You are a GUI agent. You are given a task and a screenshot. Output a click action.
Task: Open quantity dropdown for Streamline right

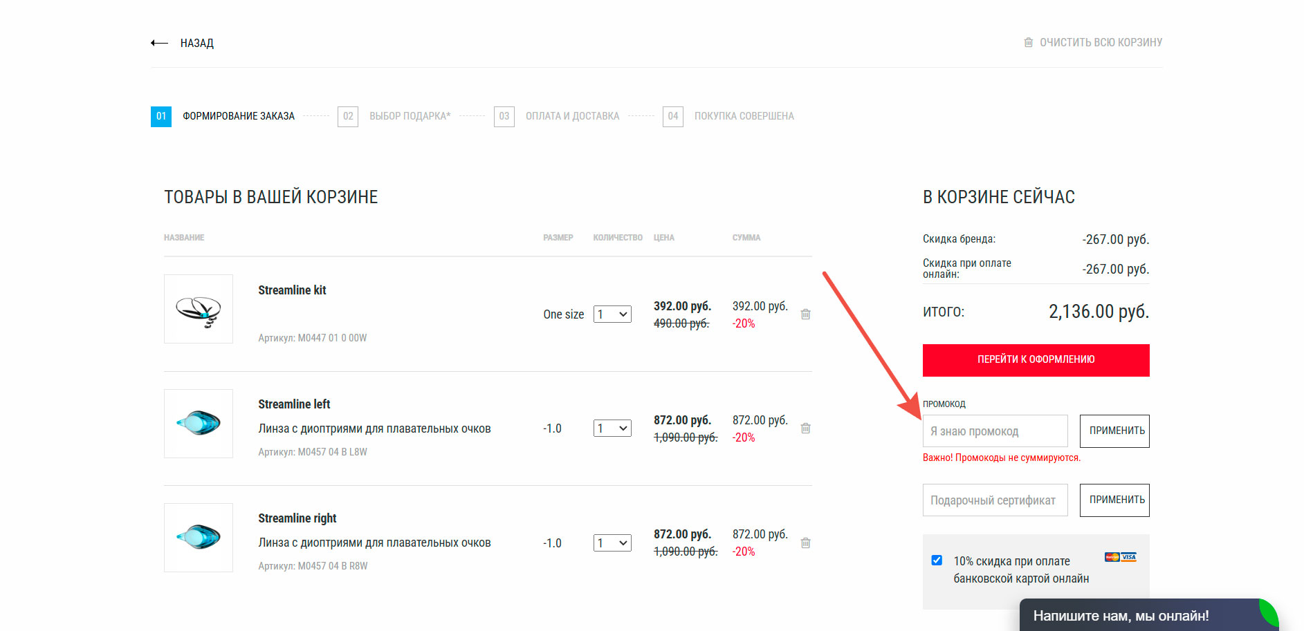[x=612, y=543]
